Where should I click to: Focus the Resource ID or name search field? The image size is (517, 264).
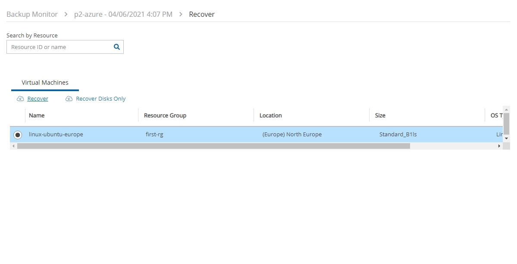pos(60,47)
